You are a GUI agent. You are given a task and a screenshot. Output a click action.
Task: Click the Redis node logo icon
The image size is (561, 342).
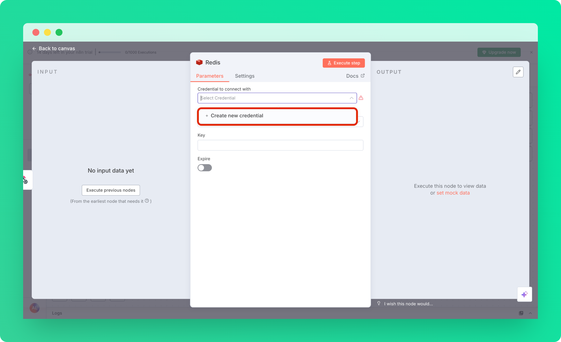pyautogui.click(x=199, y=62)
